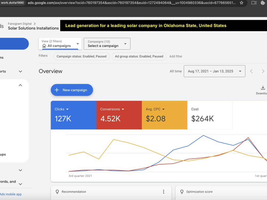Image resolution: width=267 pixels, height=200 pixels.
Task: Click the camera icon in the browser toolbar
Action: (x=254, y=3)
